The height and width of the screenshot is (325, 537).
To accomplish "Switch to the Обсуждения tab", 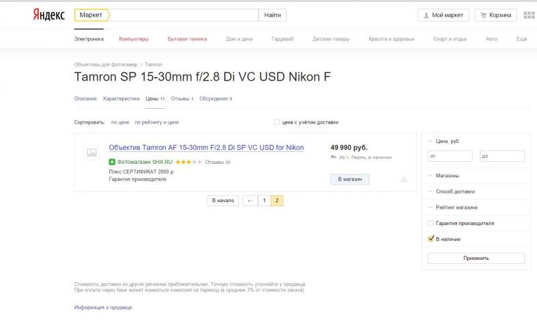I will pos(215,99).
